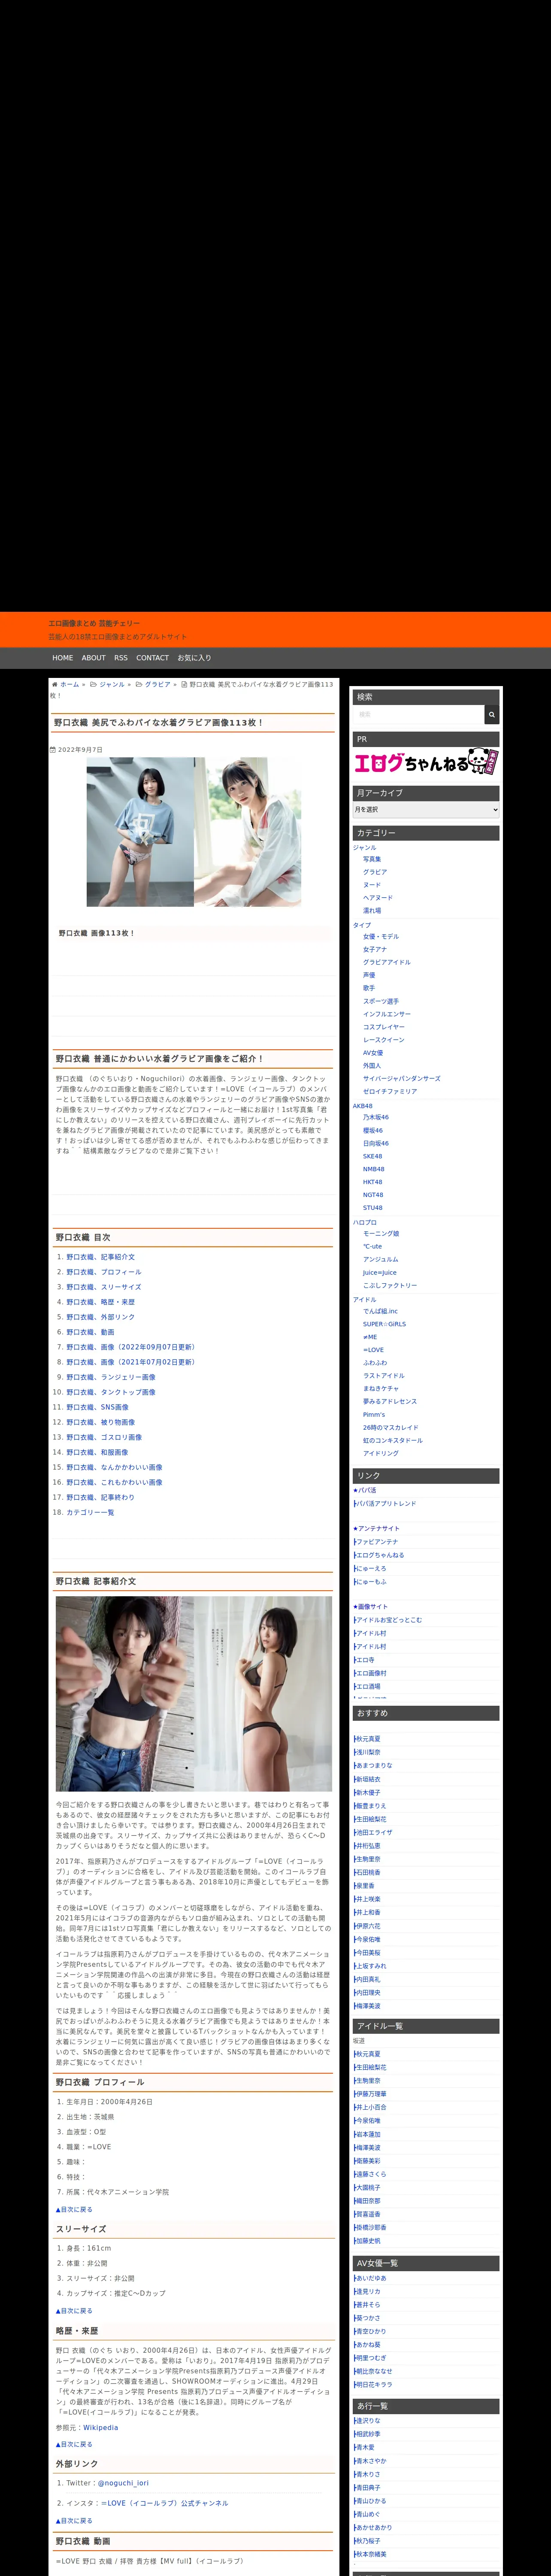Select SKE48 category link
The image size is (551, 2576).
(372, 1157)
